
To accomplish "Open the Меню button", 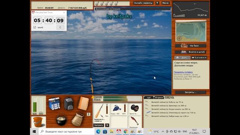I will click(165, 3).
